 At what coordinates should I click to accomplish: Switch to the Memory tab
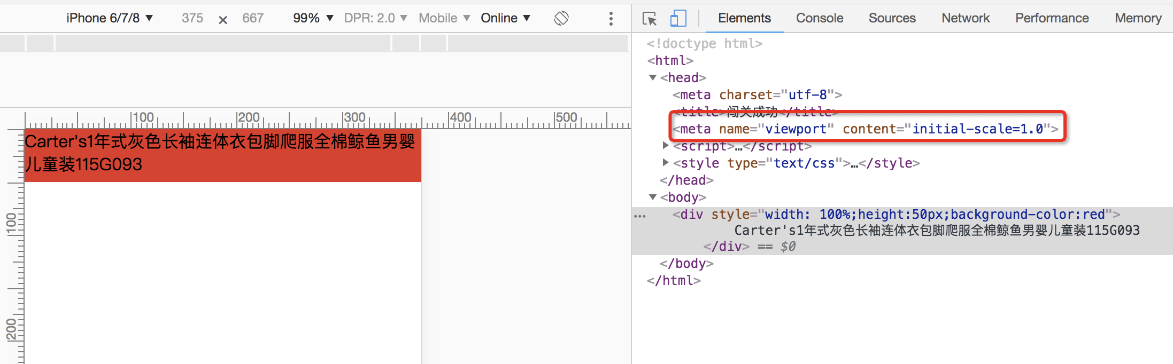(x=1138, y=18)
